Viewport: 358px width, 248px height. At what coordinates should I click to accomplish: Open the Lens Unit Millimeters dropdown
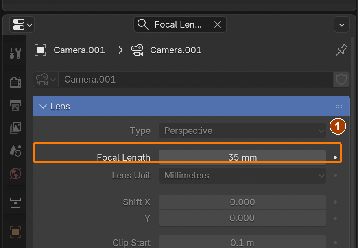click(x=242, y=176)
